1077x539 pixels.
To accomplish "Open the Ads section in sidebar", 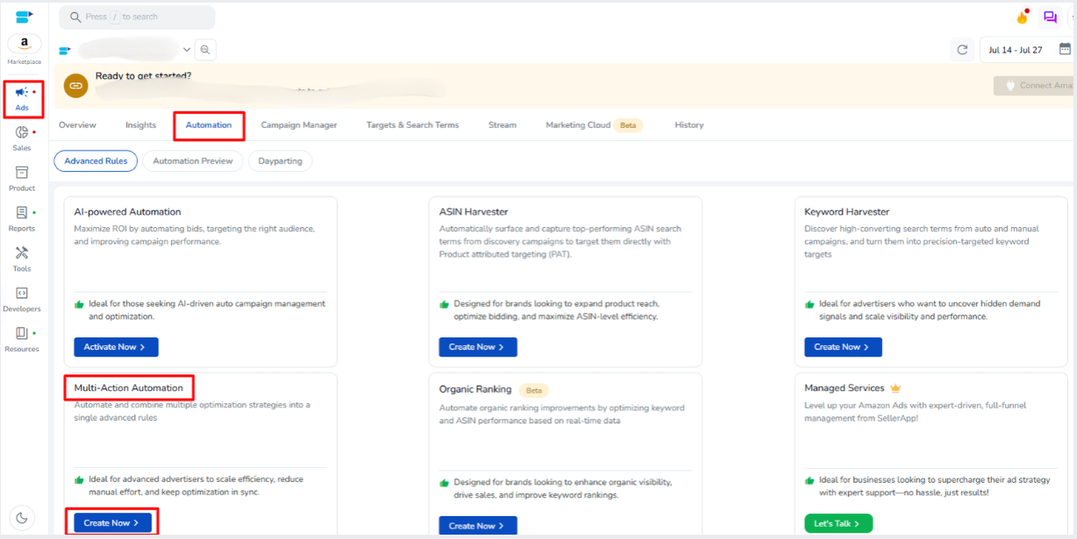I will pos(22,98).
